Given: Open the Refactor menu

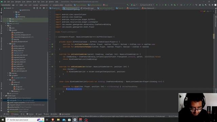Looking at the screenshot, I should click(29, 2).
